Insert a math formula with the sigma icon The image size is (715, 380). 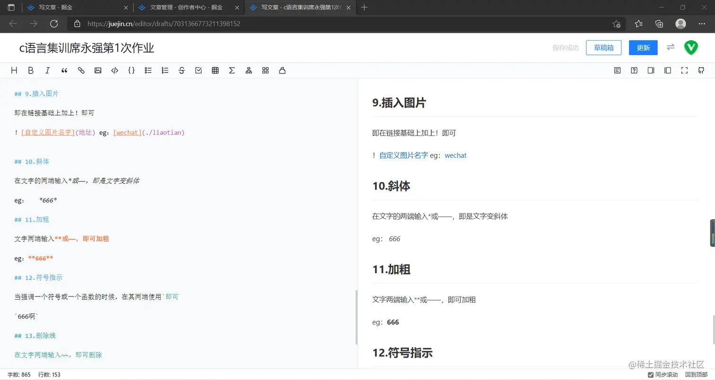[x=232, y=70]
